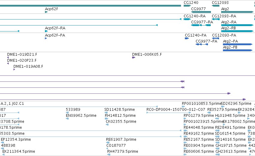255x156 pixels.
Task: Click the CG12093-PA label
Action: point(224,35)
